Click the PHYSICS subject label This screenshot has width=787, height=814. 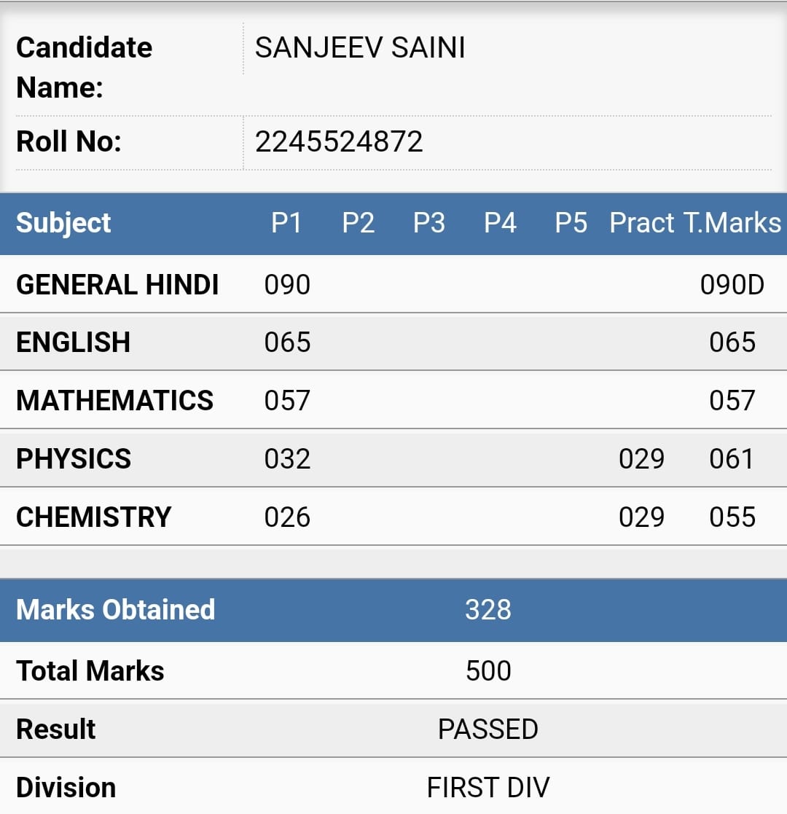[73, 459]
